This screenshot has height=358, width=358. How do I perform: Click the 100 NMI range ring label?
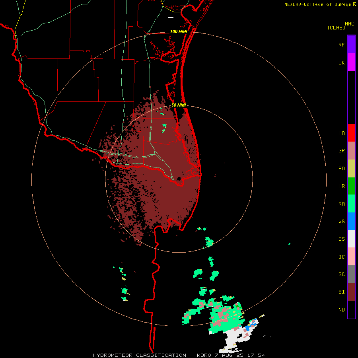pyautogui.click(x=179, y=31)
